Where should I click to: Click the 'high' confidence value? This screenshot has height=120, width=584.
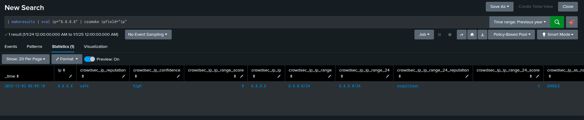137,86
